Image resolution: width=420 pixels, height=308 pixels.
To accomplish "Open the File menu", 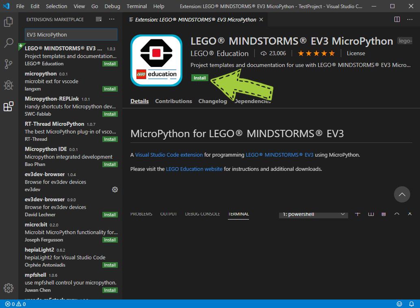I will pyautogui.click(x=20, y=6).
